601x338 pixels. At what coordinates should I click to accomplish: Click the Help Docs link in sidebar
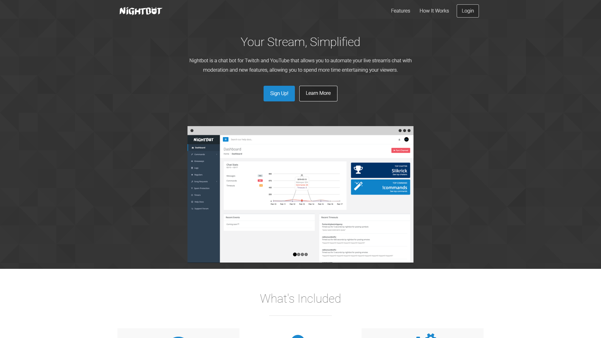200,202
